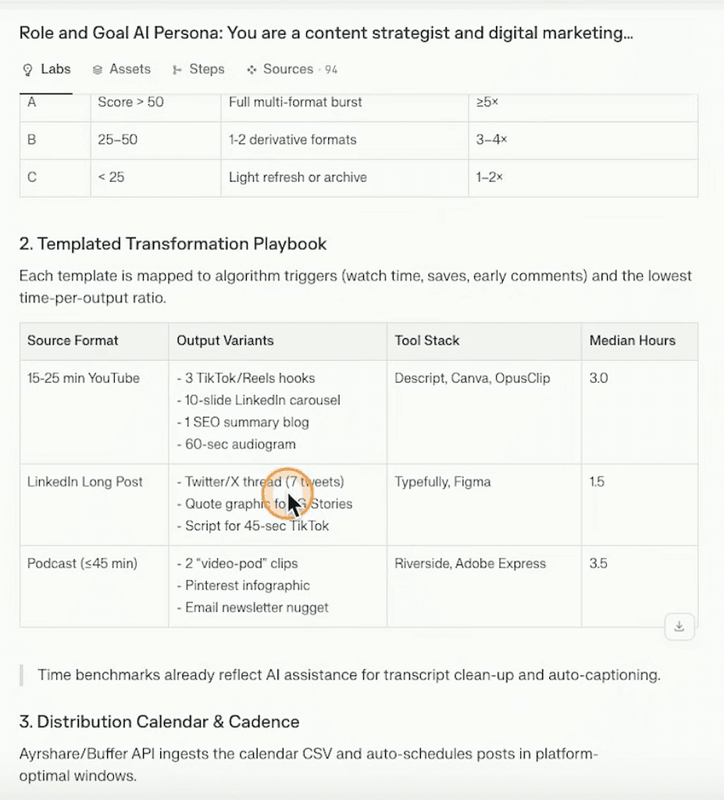This screenshot has height=800, width=724.
Task: Click the time benchmarks blockquote note
Action: click(x=348, y=675)
